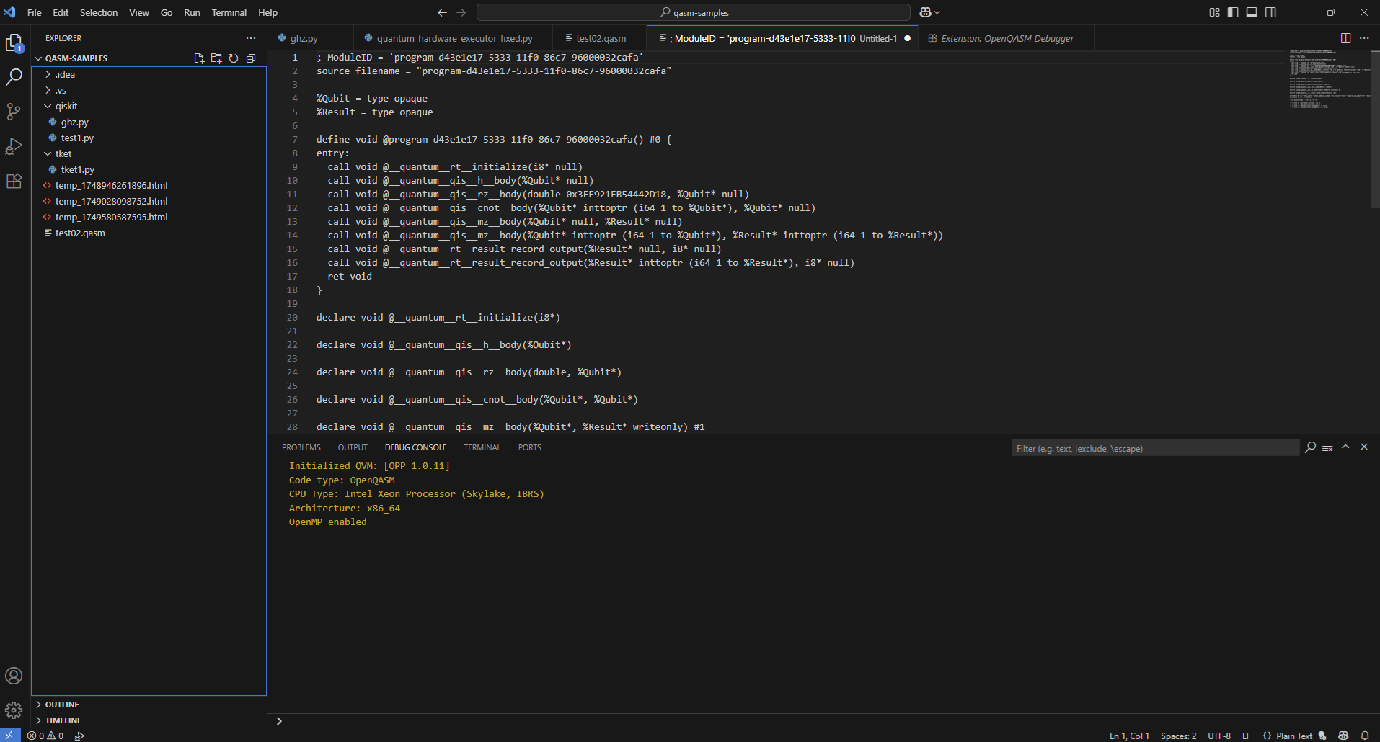
Task: Toggle the bottom panel visibility
Action: point(1252,12)
